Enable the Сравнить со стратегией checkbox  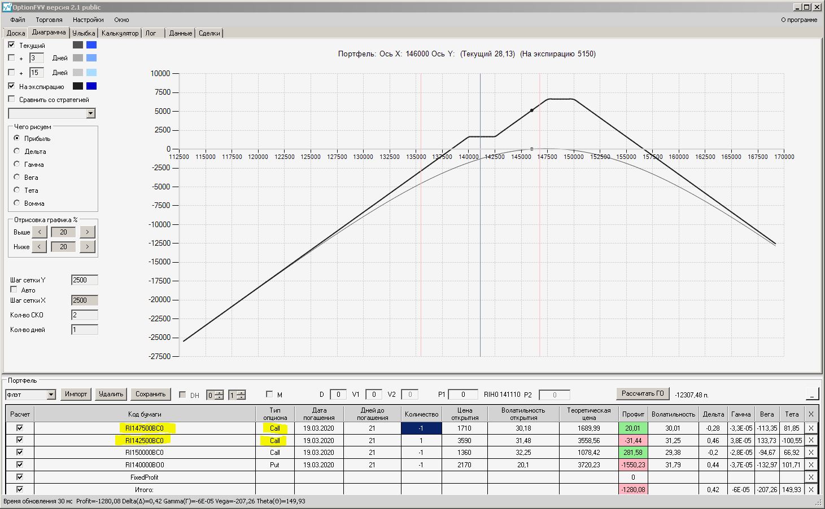click(12, 99)
